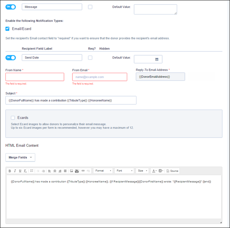Insert an image in the editor
This screenshot has height=228, width=230.
[x=71, y=171]
